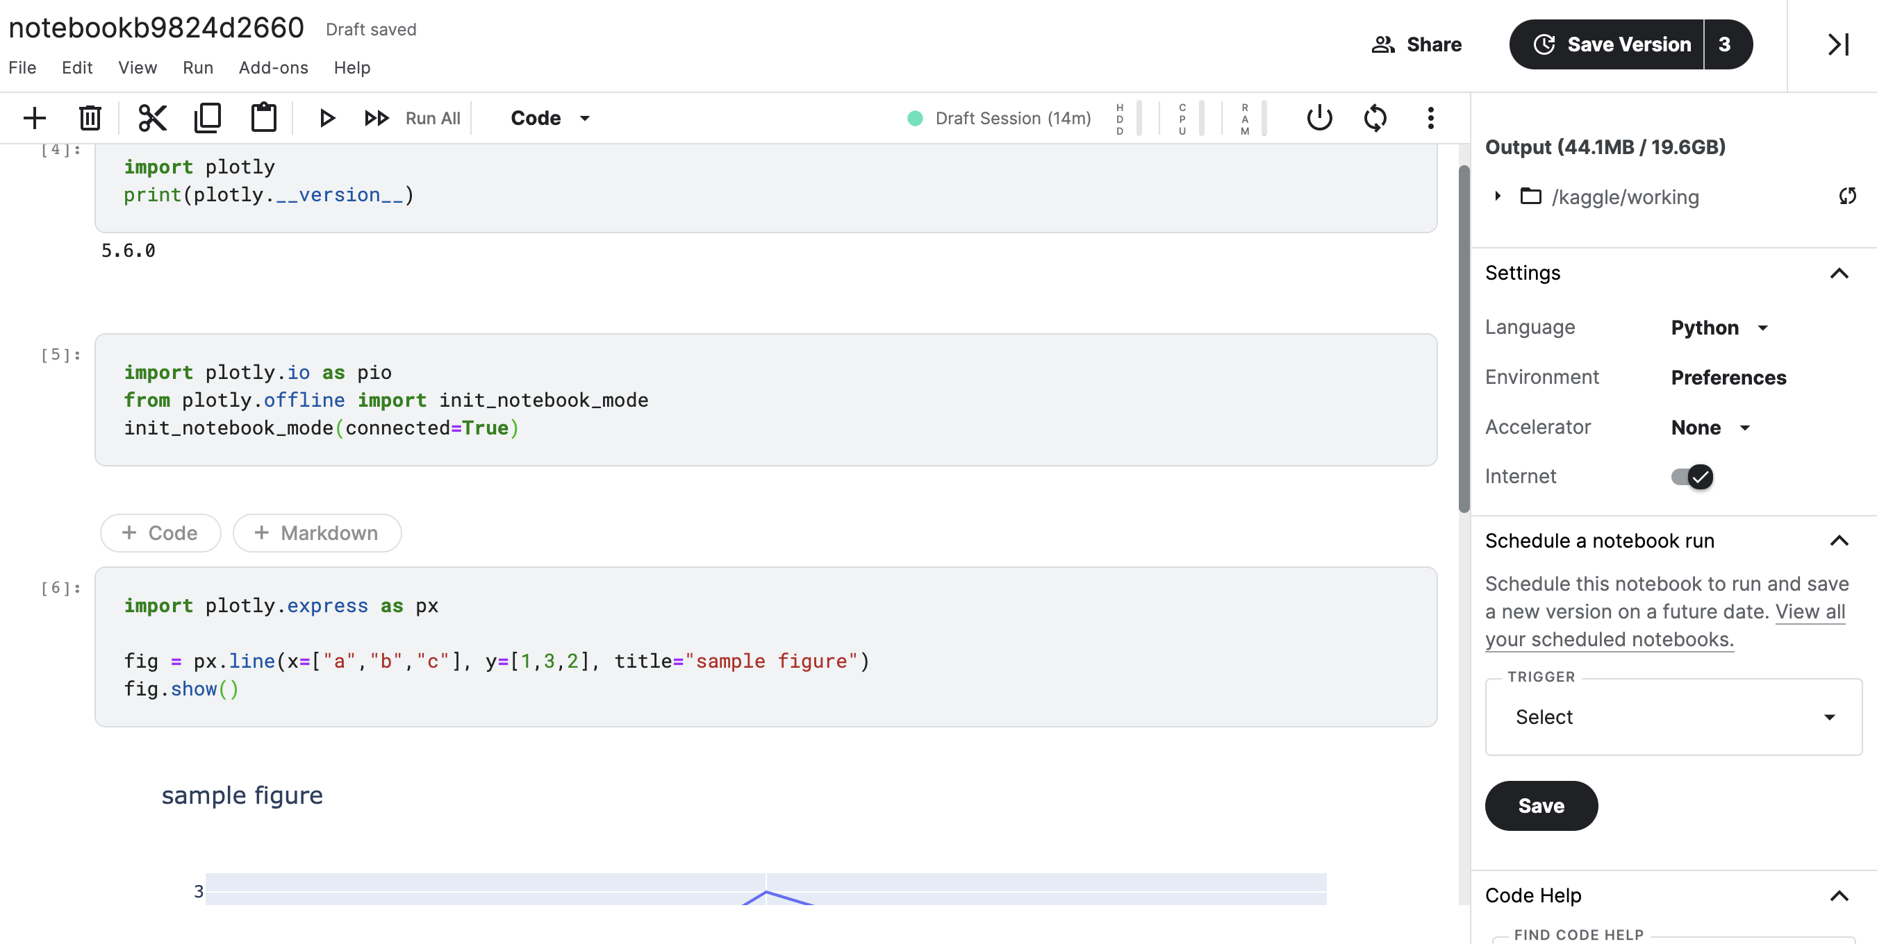Viewport: 1877px width, 944px height.
Task: Click the Save schedule button
Action: (x=1541, y=806)
